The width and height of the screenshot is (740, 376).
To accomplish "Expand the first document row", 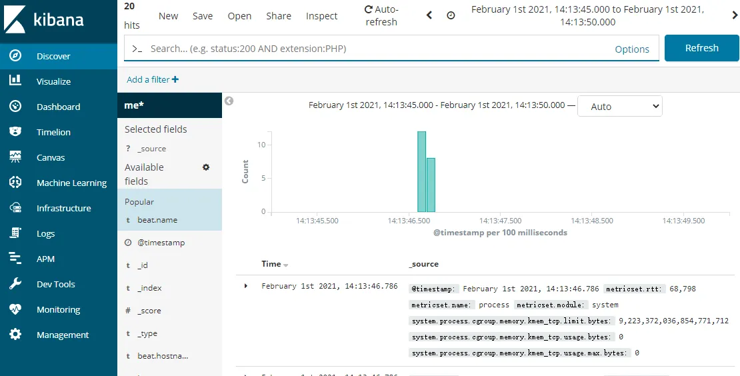I will click(246, 286).
